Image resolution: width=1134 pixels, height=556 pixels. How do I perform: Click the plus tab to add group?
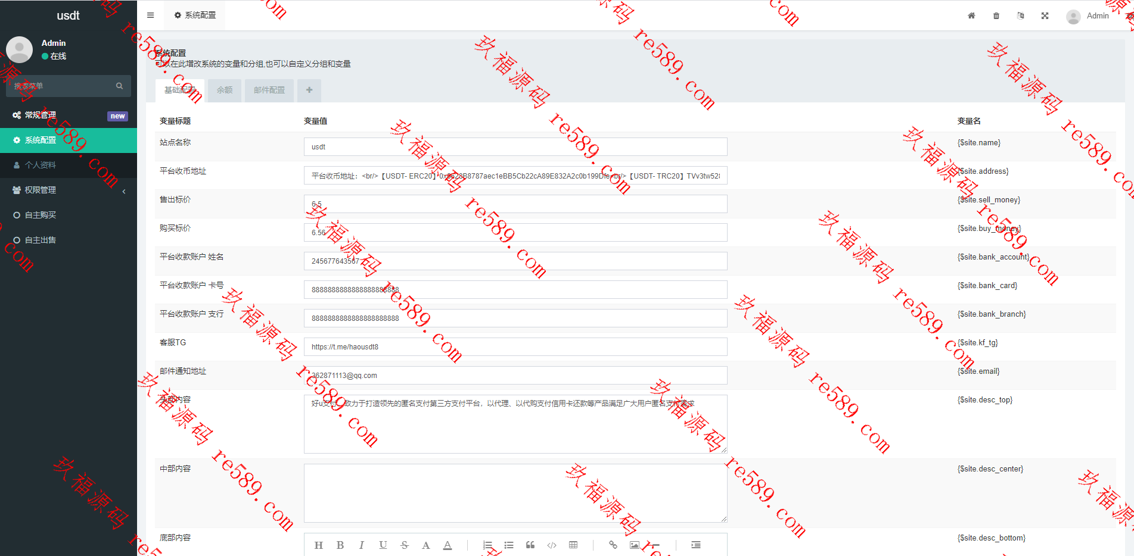pyautogui.click(x=309, y=90)
